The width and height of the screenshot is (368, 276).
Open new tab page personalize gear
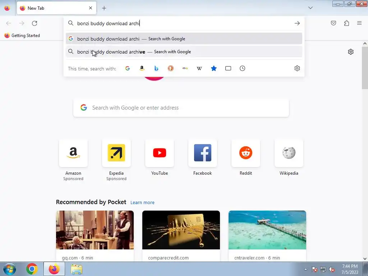(x=351, y=52)
